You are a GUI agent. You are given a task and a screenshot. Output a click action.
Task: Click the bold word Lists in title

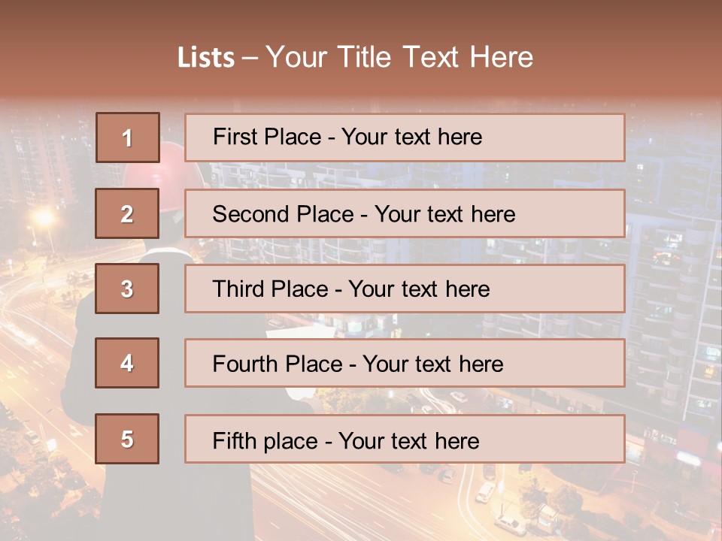[x=206, y=57]
